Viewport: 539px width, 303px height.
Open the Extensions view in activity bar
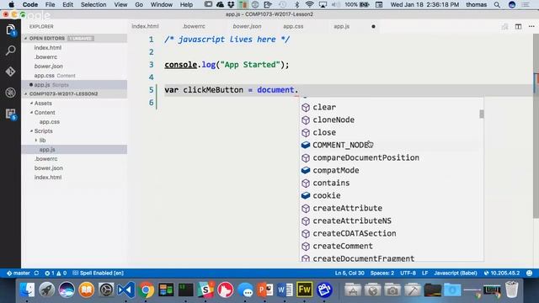click(x=10, y=114)
